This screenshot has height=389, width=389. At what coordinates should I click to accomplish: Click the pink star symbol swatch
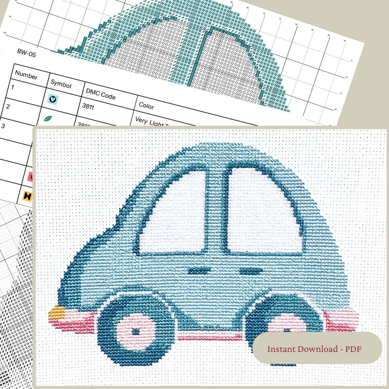click(x=31, y=177)
